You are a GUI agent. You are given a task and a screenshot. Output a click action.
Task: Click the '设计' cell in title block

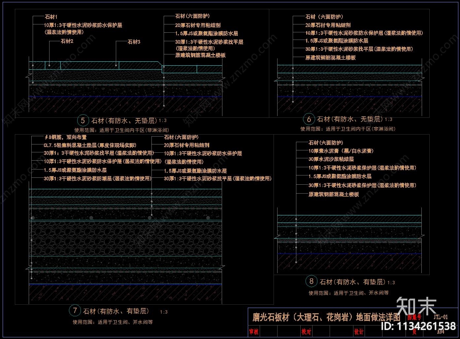point(359,331)
